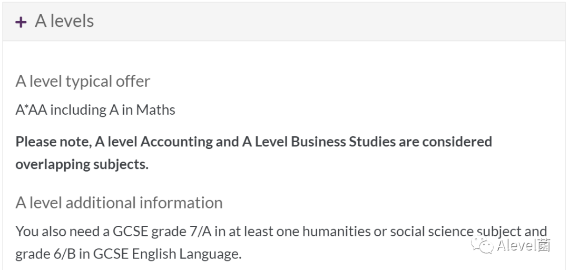569x270 pixels.
Task: Click the bold word 'Accounting'
Action: click(x=177, y=142)
